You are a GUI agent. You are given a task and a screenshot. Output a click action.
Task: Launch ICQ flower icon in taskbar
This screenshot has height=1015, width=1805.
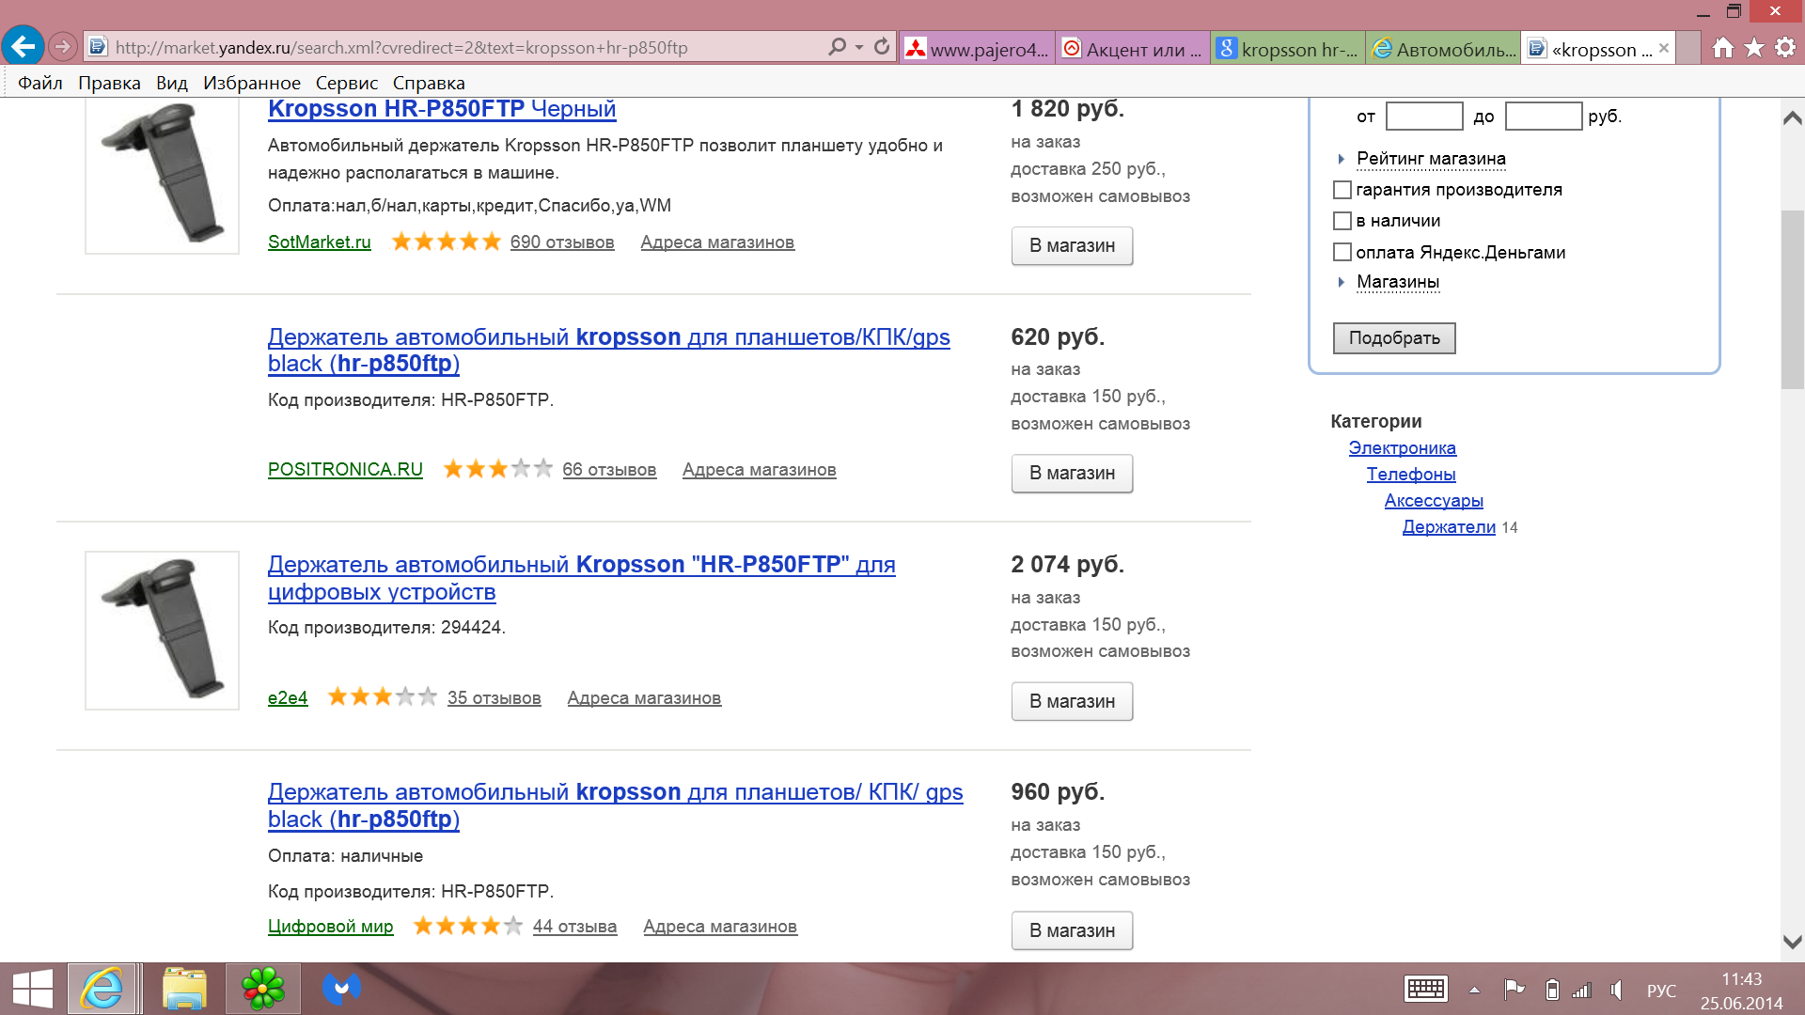(x=263, y=989)
